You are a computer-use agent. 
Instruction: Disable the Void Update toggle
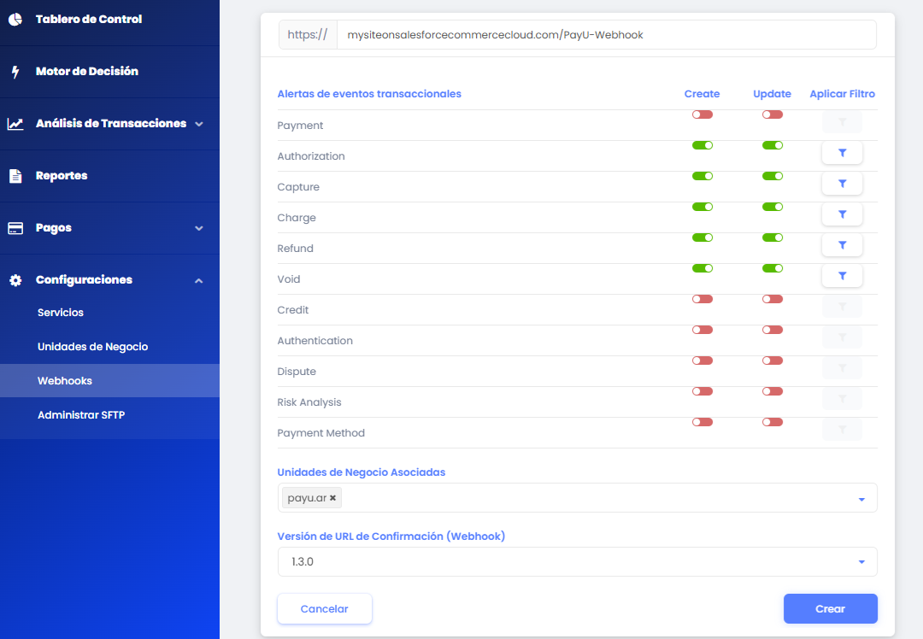tap(773, 268)
